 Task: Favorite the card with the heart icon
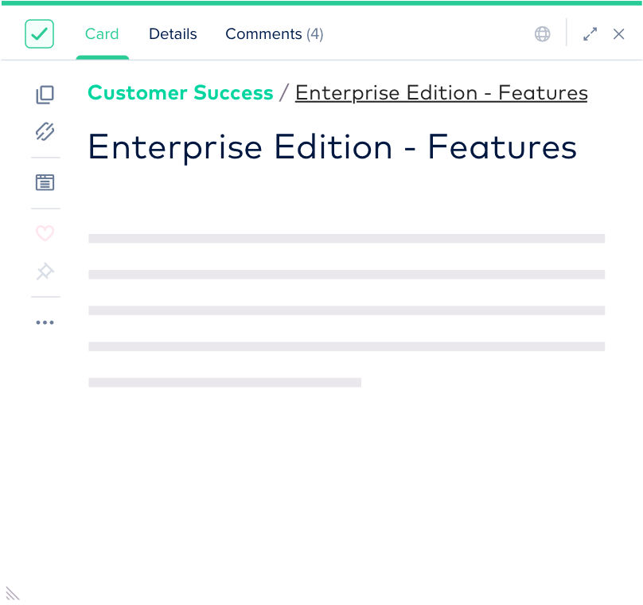tap(45, 234)
